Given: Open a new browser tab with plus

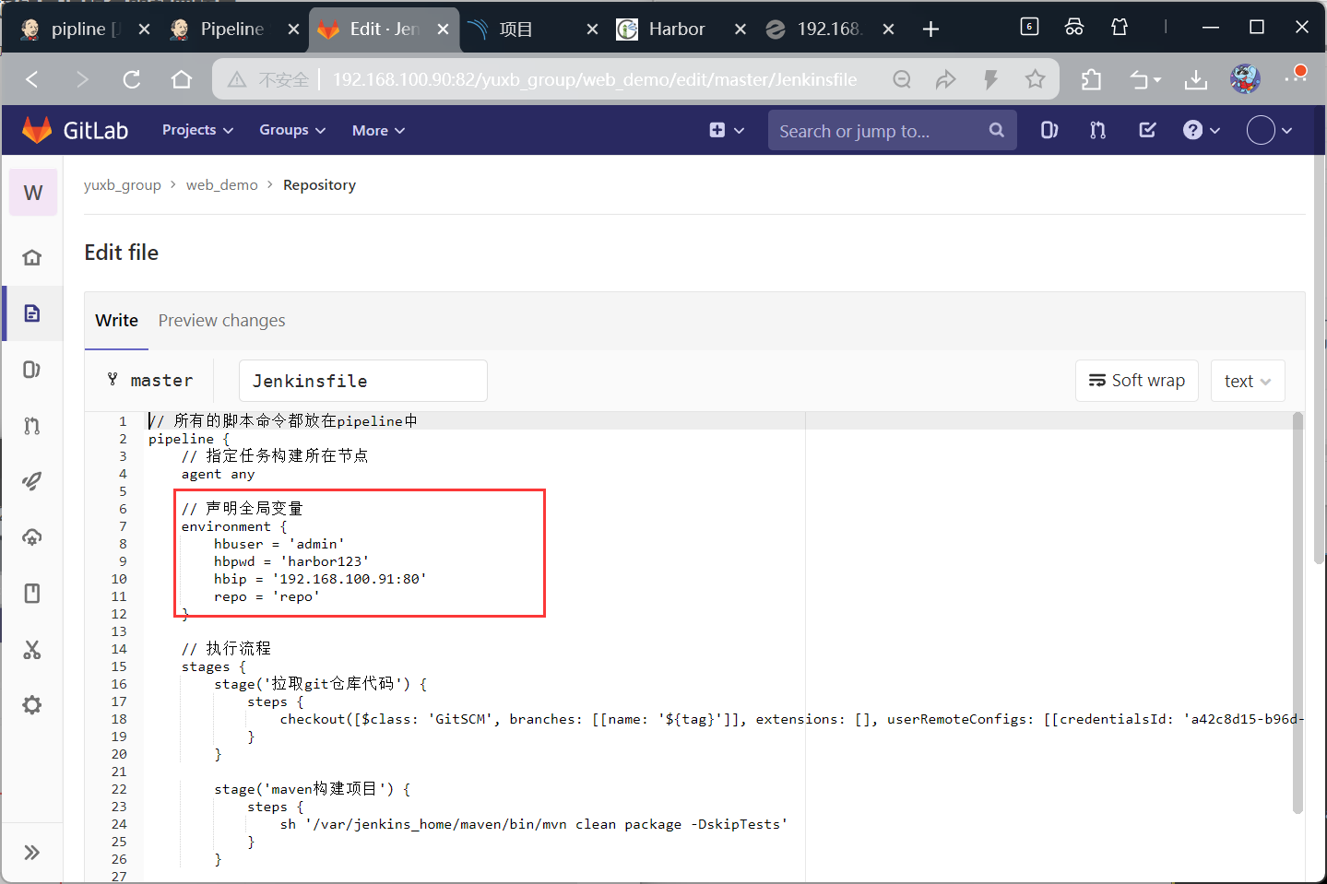Looking at the screenshot, I should point(930,29).
